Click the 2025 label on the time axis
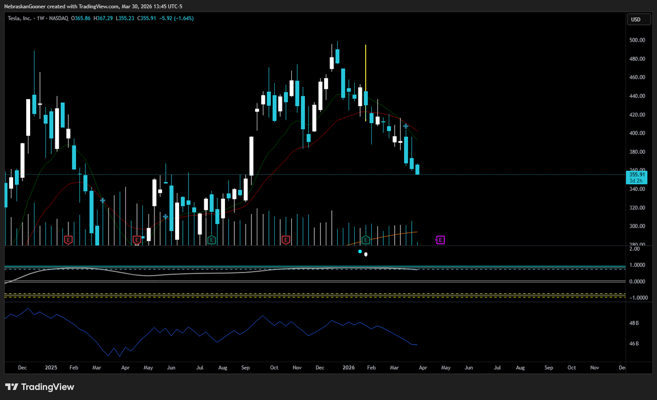 coord(51,368)
